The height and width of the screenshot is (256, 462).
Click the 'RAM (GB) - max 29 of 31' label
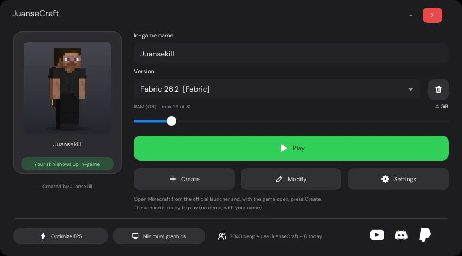click(162, 106)
